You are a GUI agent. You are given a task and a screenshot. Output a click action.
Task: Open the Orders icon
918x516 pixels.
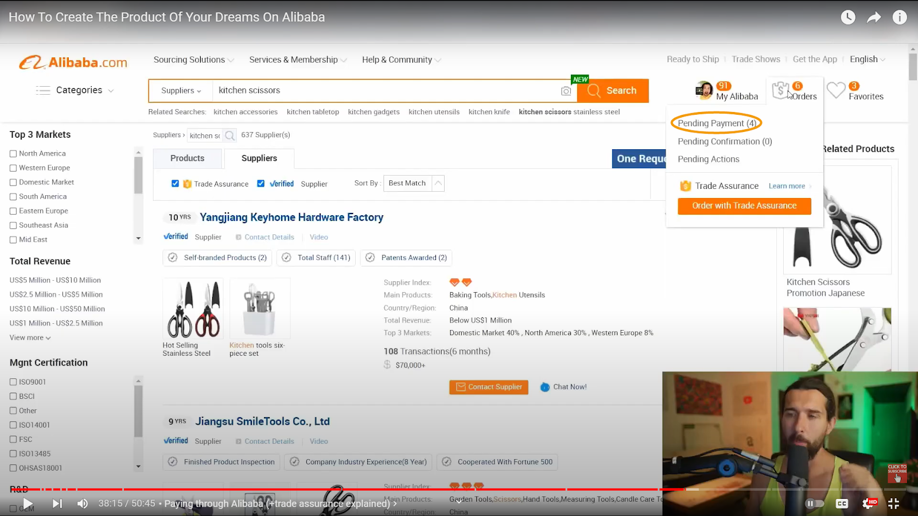[780, 90]
